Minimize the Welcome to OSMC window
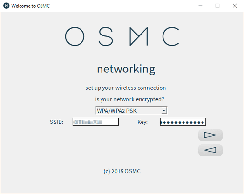The image size is (244, 194). 200,6
